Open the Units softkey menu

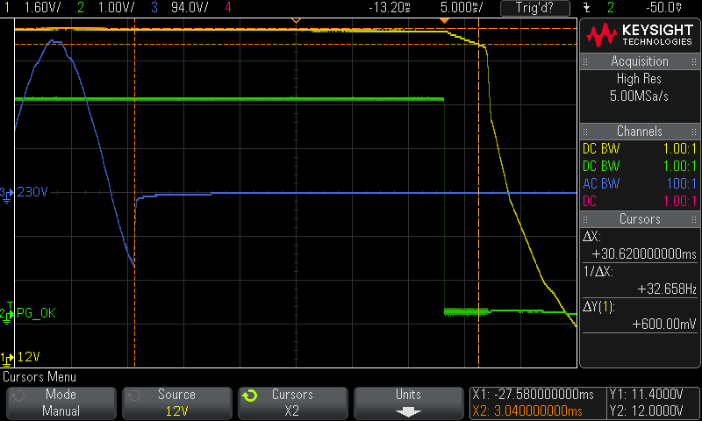click(408, 403)
